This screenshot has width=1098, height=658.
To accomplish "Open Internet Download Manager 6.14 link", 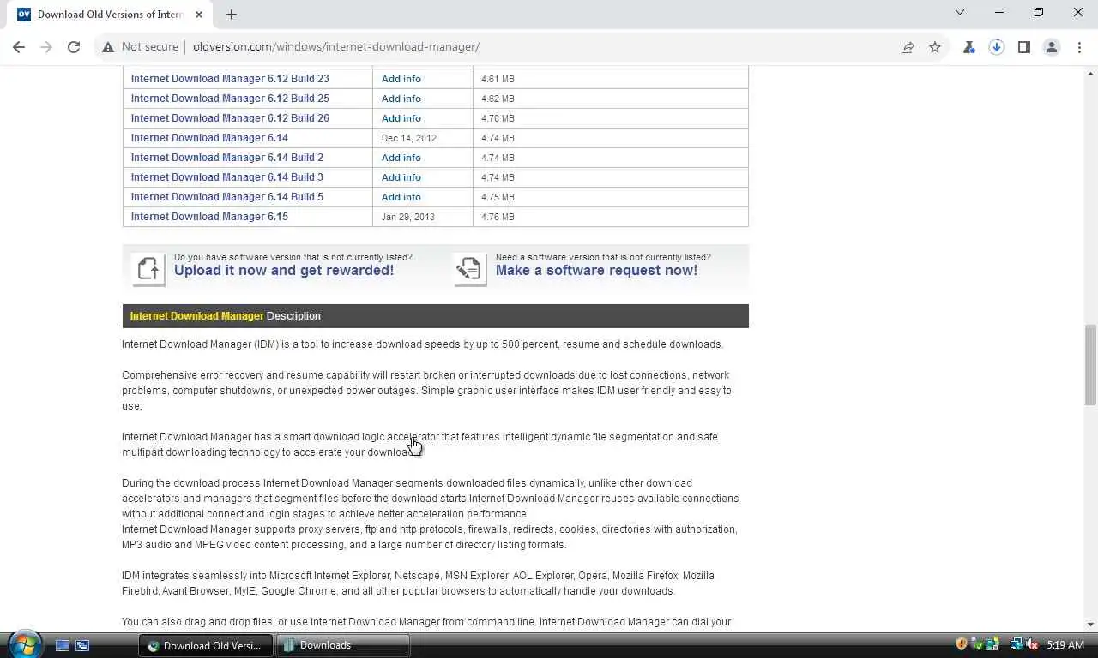I will click(209, 138).
